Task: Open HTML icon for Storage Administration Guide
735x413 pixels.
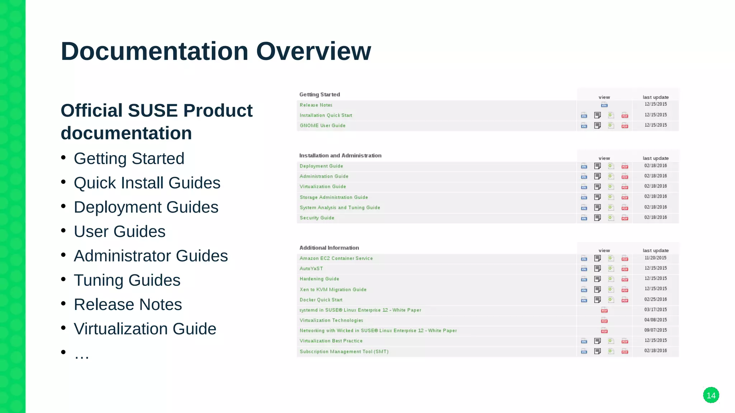Action: (584, 197)
